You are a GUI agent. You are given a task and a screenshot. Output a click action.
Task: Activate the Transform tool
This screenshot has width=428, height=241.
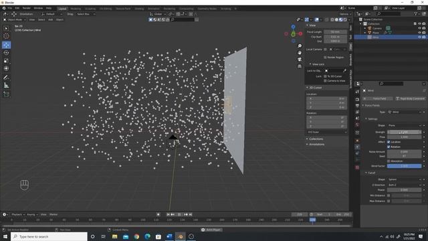click(x=6, y=68)
